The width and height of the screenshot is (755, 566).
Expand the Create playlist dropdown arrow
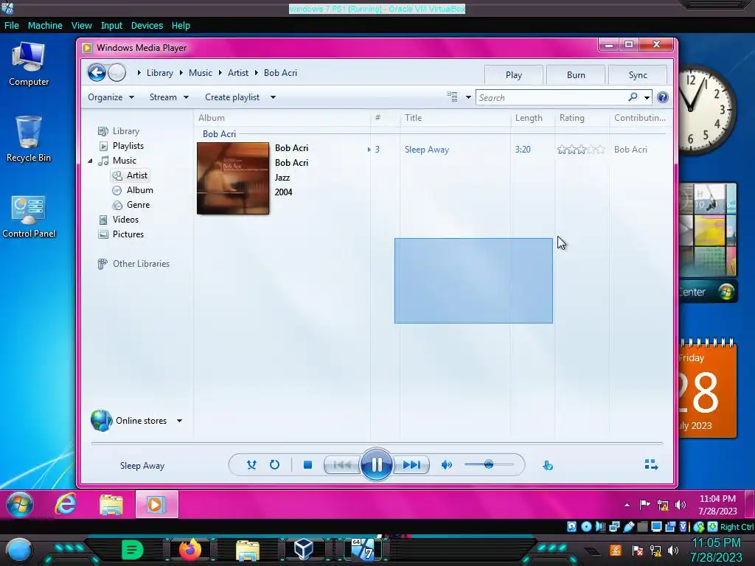point(273,97)
